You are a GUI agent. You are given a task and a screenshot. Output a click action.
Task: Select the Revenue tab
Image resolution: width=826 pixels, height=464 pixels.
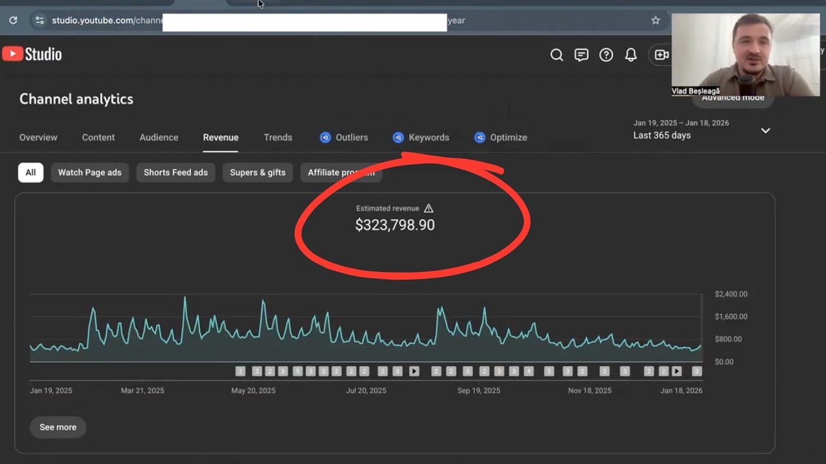point(221,137)
